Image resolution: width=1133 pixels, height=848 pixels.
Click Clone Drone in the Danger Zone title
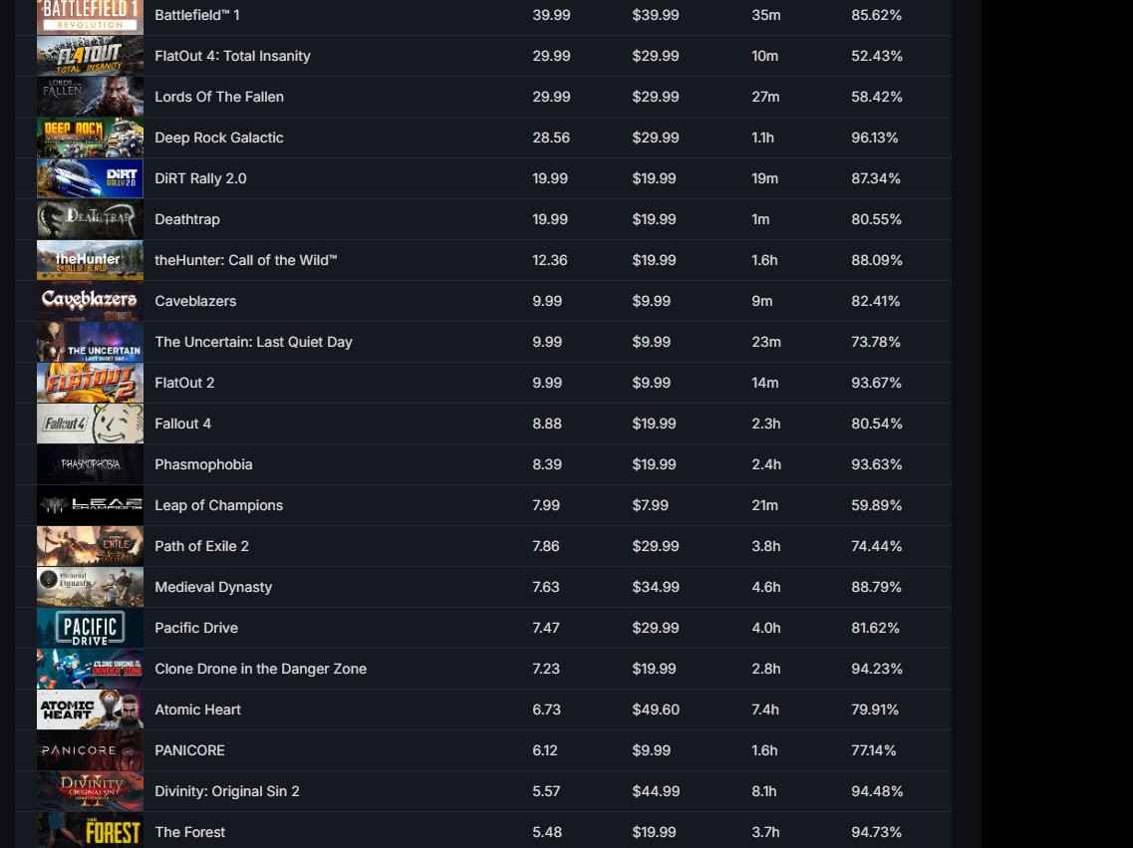tap(261, 669)
